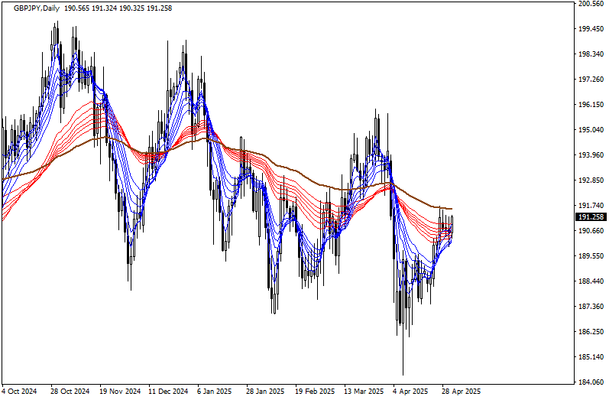Click the 195.040 price axis label
Screen dimensions: 609x400
[x=591, y=130]
